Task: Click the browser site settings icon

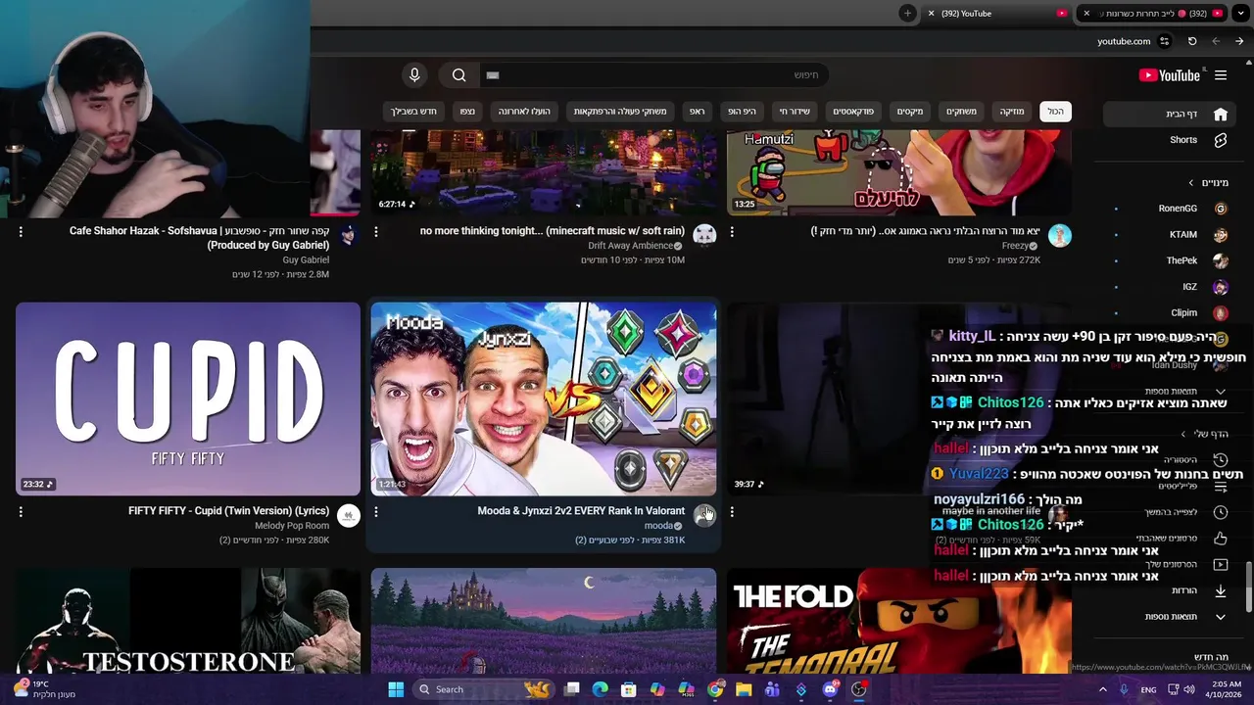Action: coord(1164,41)
